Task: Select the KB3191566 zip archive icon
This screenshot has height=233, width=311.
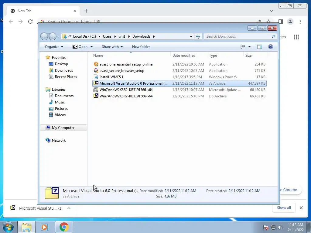Action: (96, 96)
